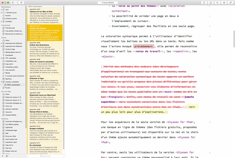The width and height of the screenshot is (235, 158).
Task: Select 'Fichiers ouverts' in the library
Action: (x=11, y=19)
